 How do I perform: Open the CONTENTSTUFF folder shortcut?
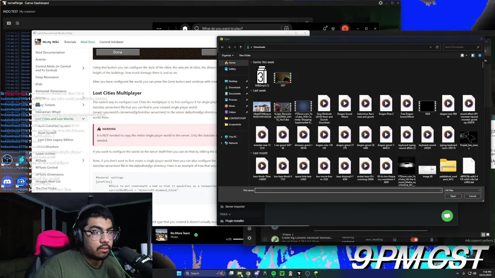[x=237, y=118]
